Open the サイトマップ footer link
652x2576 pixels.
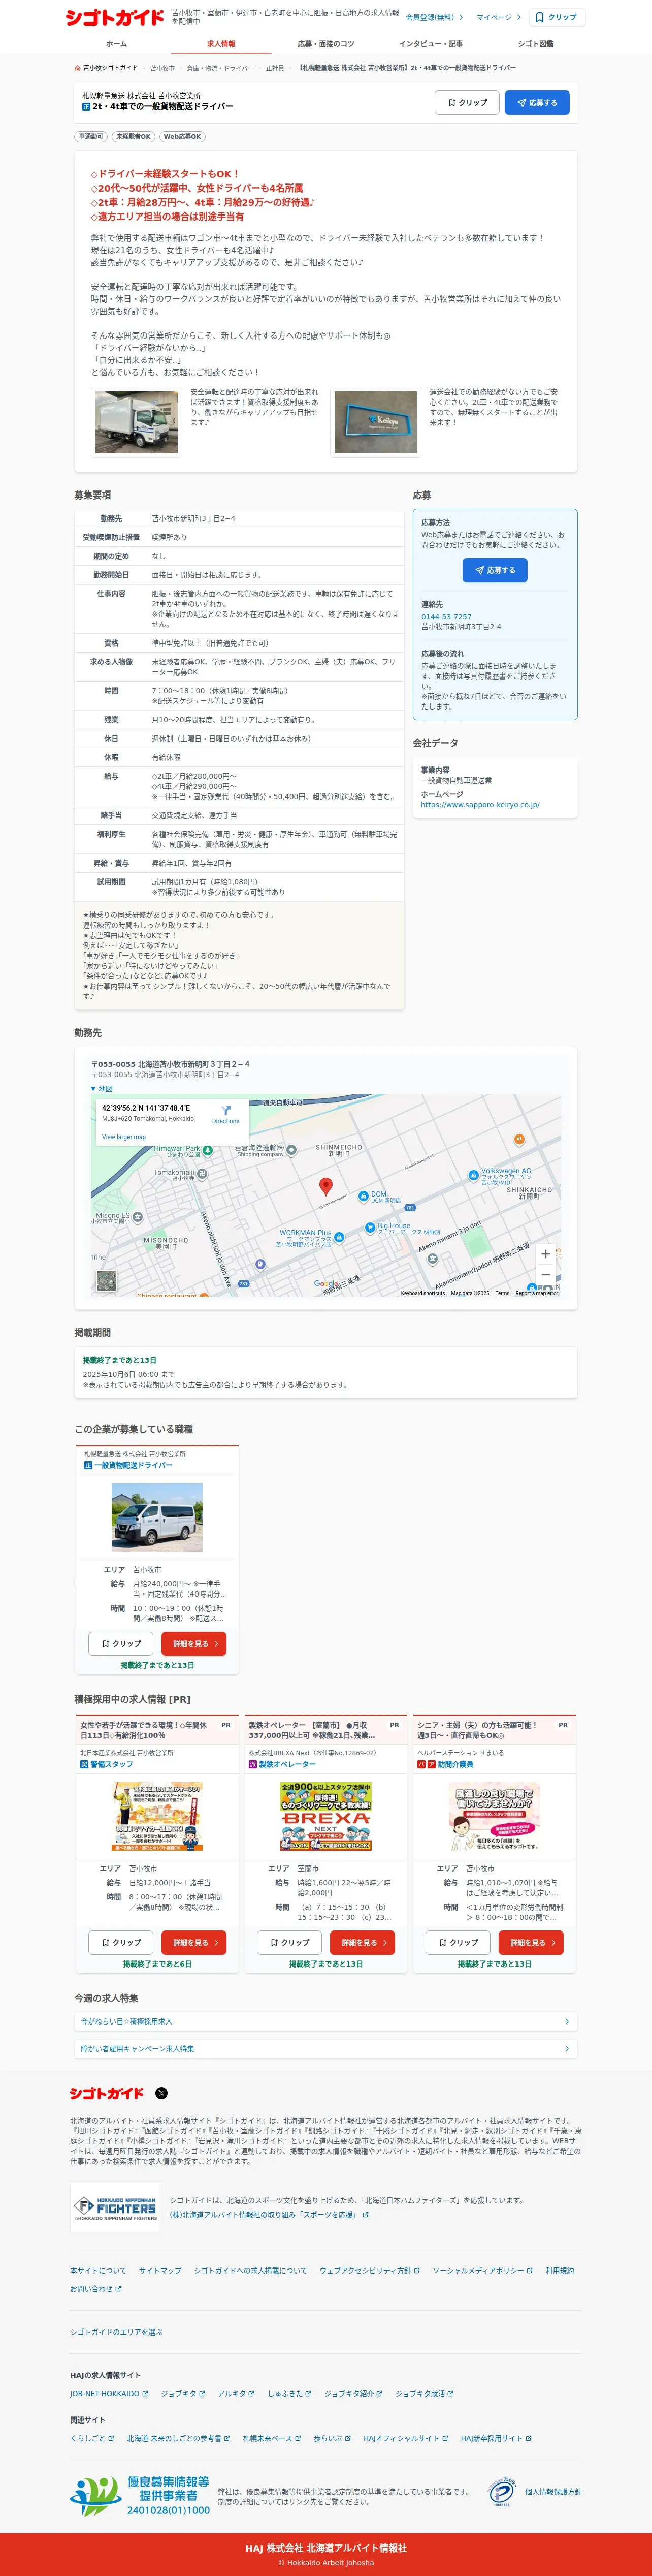coord(160,2271)
